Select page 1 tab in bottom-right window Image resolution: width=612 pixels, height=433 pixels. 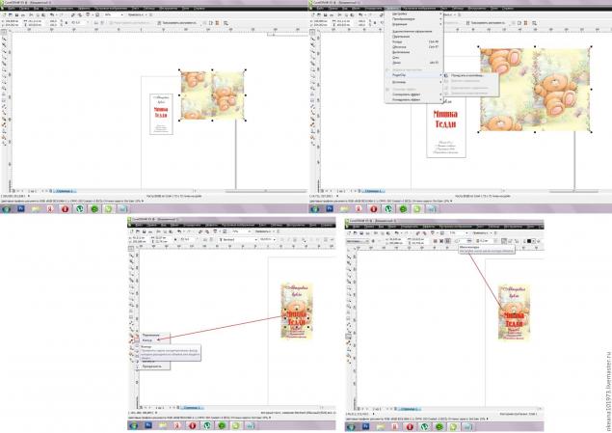pyautogui.click(x=409, y=409)
